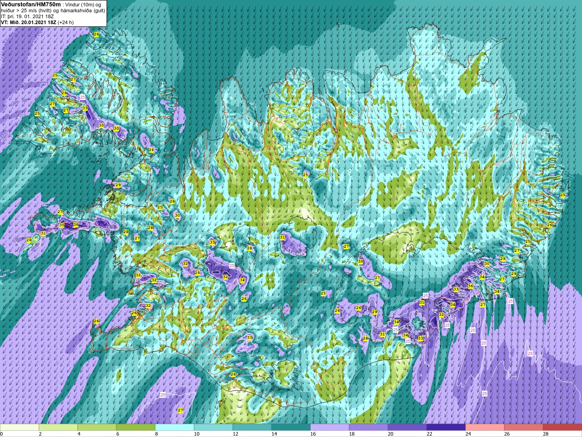Click the pale yellow 0–2 legend swatch
582x437 pixels.
pyautogui.click(x=20, y=427)
